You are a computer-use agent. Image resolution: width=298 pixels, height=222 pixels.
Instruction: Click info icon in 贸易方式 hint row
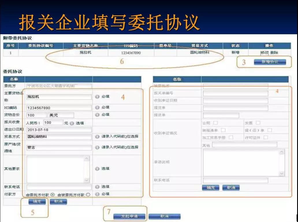click(x=97, y=136)
